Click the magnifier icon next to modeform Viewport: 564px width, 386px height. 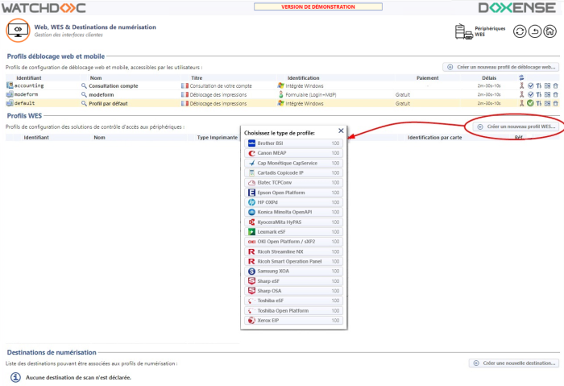click(x=83, y=94)
